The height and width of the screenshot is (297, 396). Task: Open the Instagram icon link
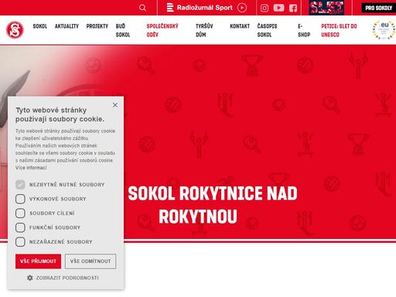pyautogui.click(x=265, y=8)
